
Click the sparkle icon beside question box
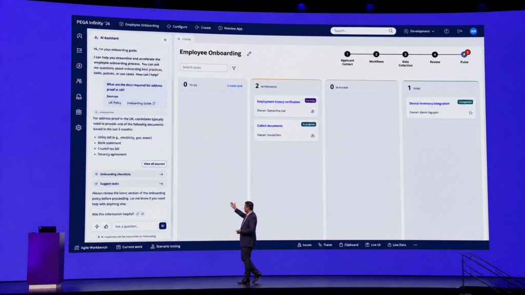(97, 226)
